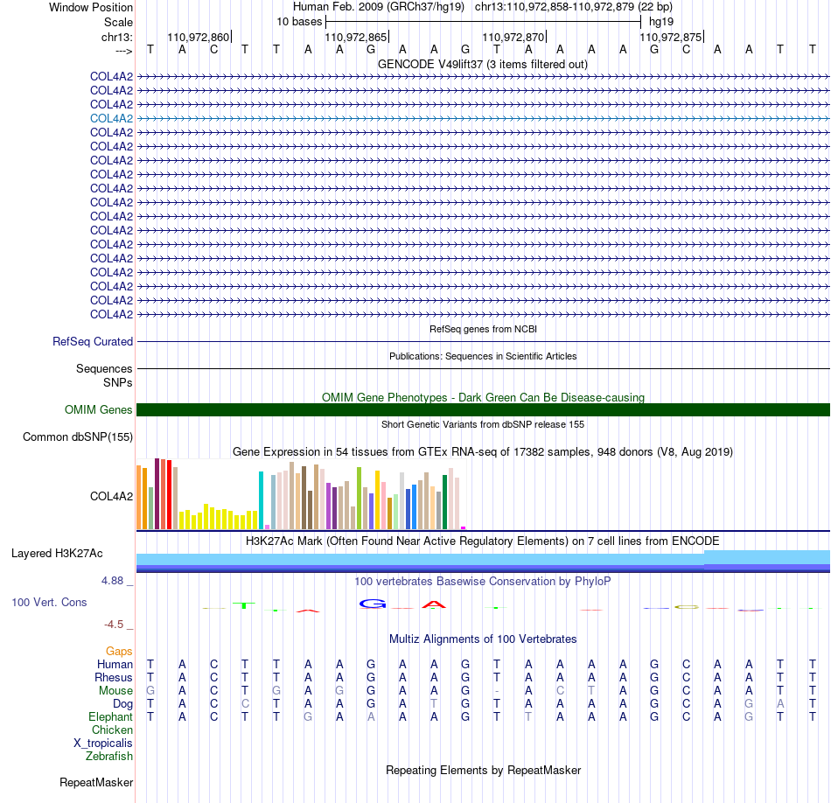
Task: Open the RepeatMasker track label
Action: tap(96, 782)
